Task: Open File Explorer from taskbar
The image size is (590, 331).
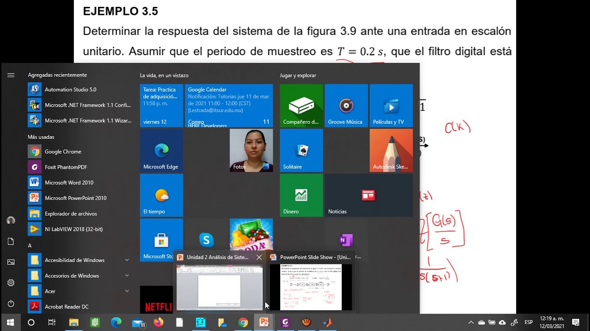Action: (x=74, y=322)
